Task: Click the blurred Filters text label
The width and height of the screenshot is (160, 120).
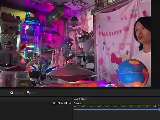Action: coord(33,93)
